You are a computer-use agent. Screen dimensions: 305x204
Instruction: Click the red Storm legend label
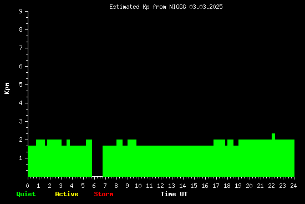pyautogui.click(x=104, y=194)
